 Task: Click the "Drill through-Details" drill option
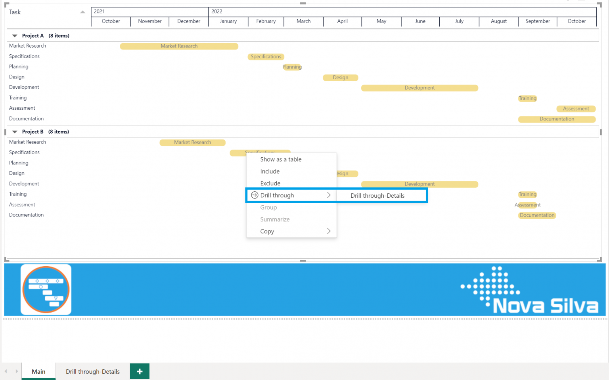[x=377, y=195]
